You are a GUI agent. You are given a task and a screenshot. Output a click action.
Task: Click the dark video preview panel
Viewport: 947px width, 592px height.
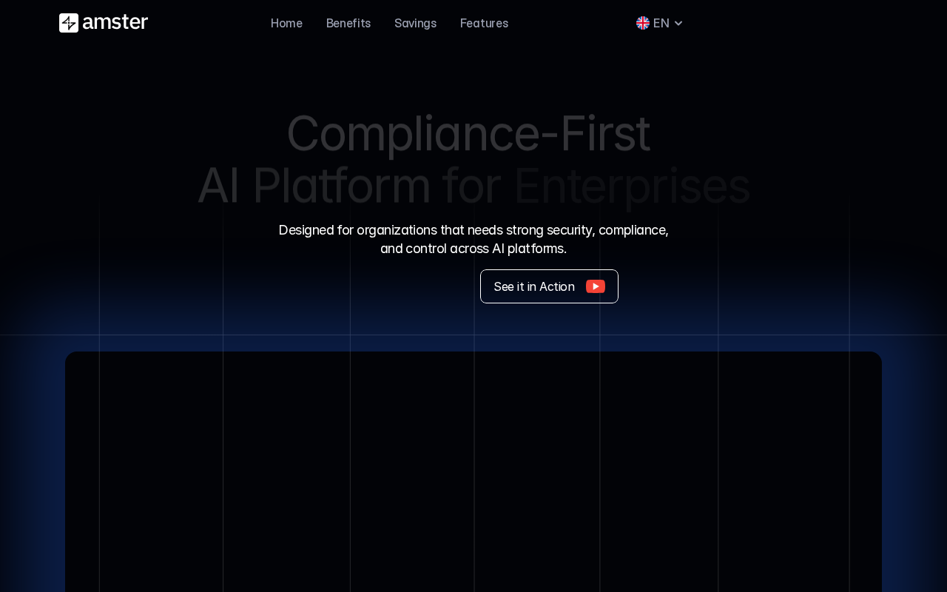(x=473, y=474)
